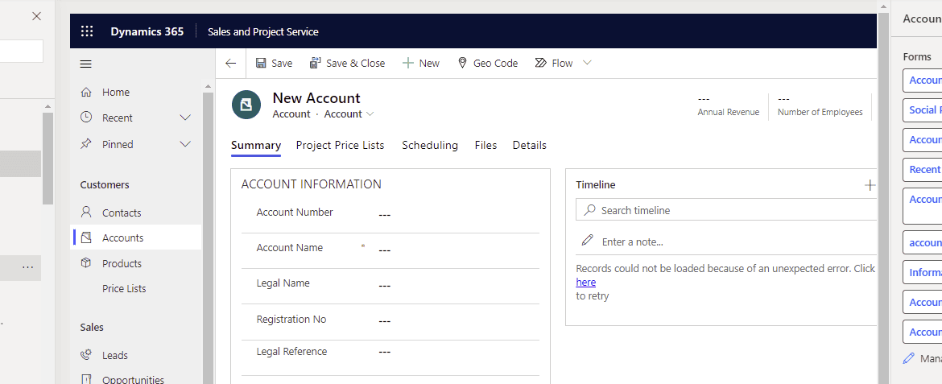This screenshot has height=384, width=942.
Task: Click the Accounts icon in sidebar
Action: (x=86, y=237)
